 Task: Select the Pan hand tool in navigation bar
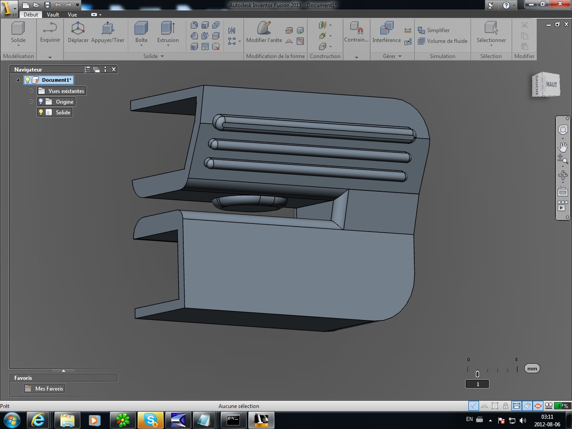click(563, 147)
